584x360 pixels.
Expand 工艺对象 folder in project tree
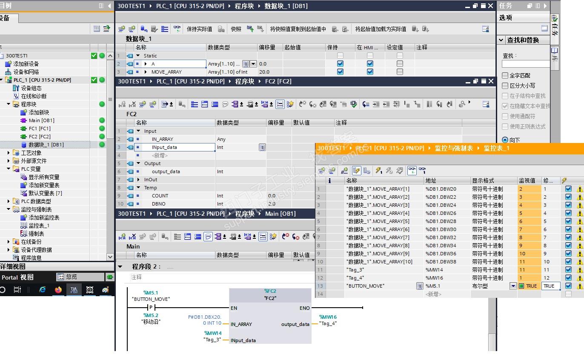9,153
